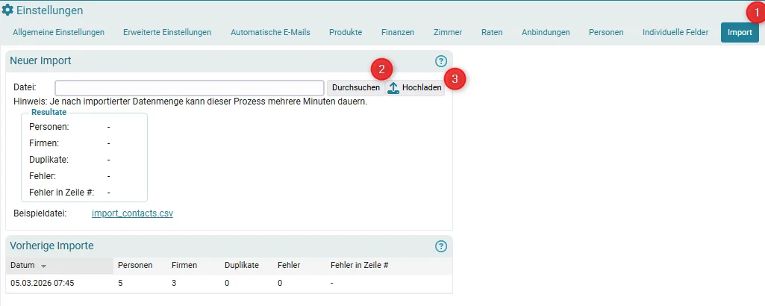Click the upload arrow icon on Hochladen
Image resolution: width=765 pixels, height=306 pixels.
click(x=393, y=88)
